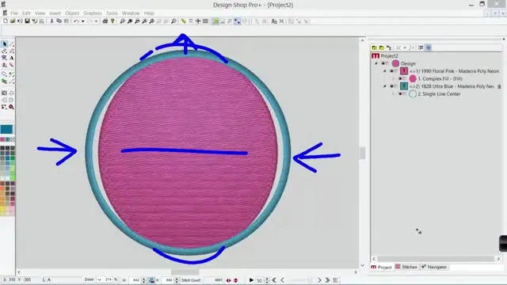Click the crosshair origin icon in toolbar
Viewport: 507px width, 285px height.
click(x=198, y=21)
